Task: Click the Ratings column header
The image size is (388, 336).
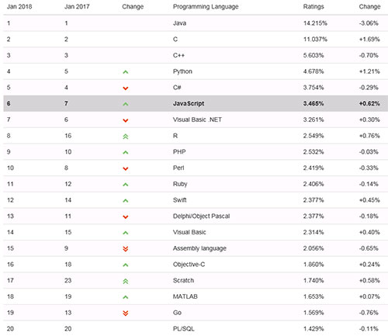Action: 314,7
